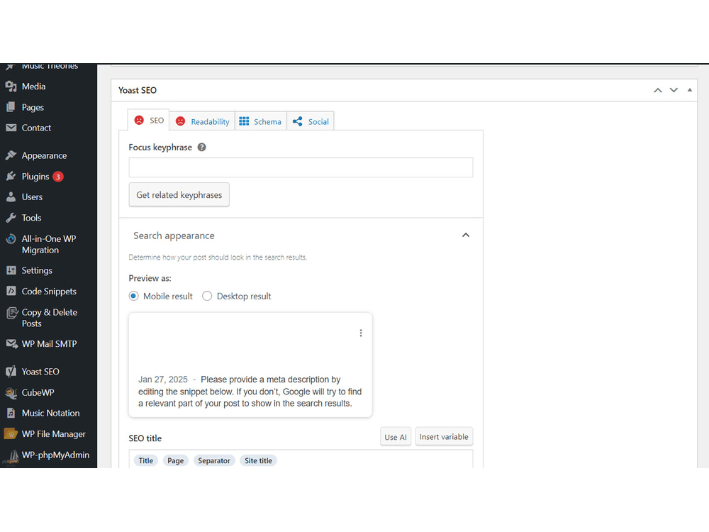Viewport: 709px width, 532px height.
Task: Select Desktop result preview
Action: [207, 297]
